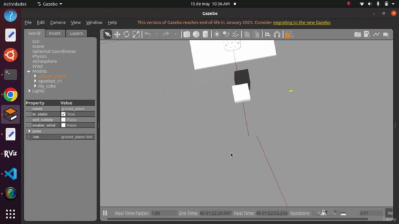Select Wind in the world tree

tap(37, 67)
